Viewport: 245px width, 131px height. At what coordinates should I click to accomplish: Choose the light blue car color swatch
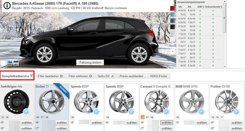click(x=173, y=15)
